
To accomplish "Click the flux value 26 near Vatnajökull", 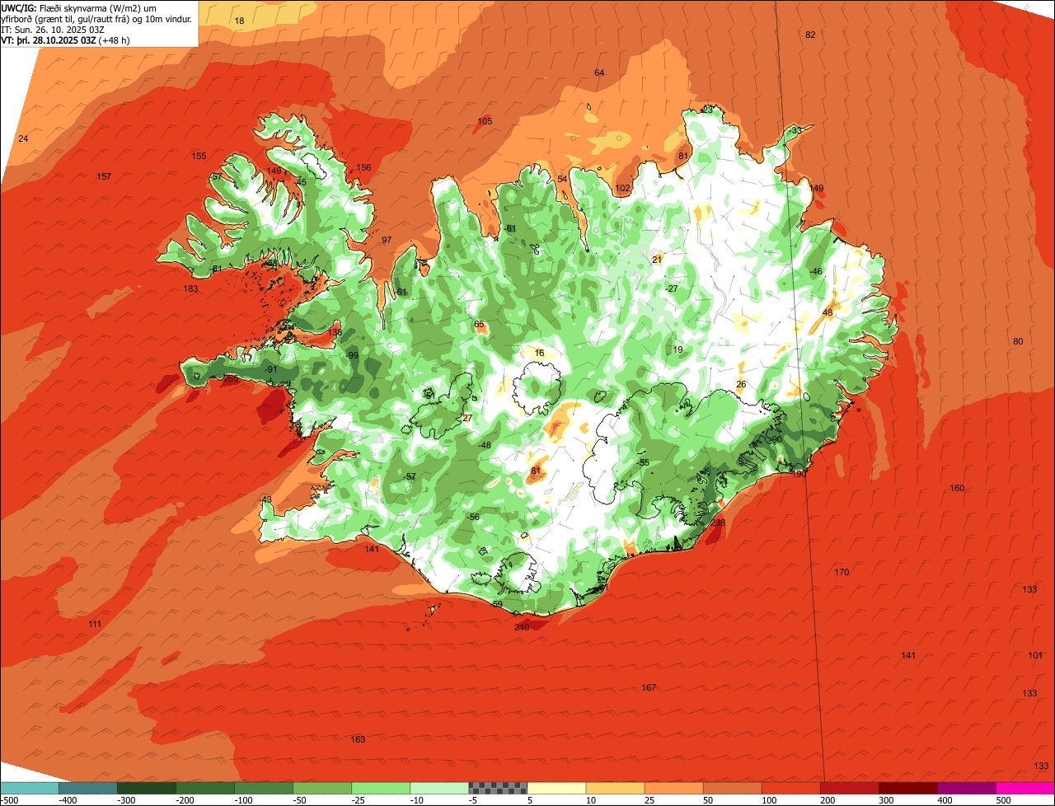I will pos(741,385).
